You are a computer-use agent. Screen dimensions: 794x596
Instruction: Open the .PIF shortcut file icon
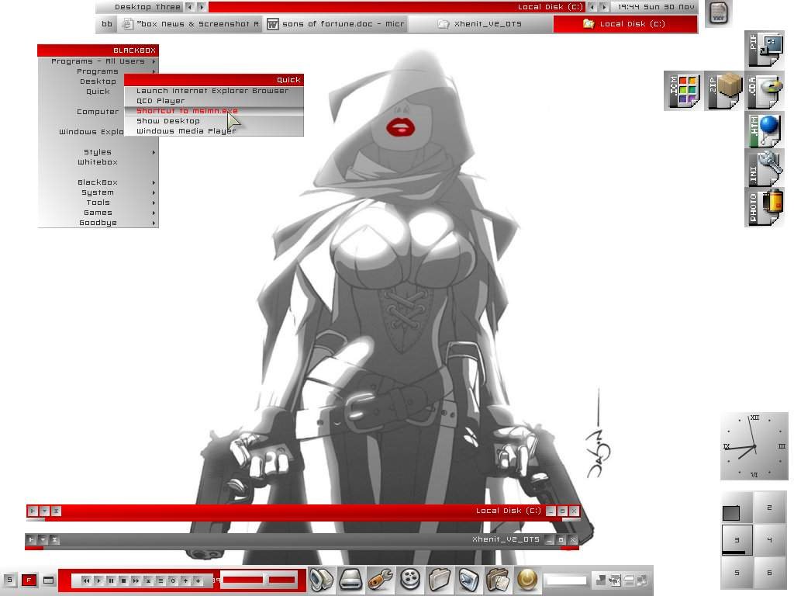click(765, 49)
